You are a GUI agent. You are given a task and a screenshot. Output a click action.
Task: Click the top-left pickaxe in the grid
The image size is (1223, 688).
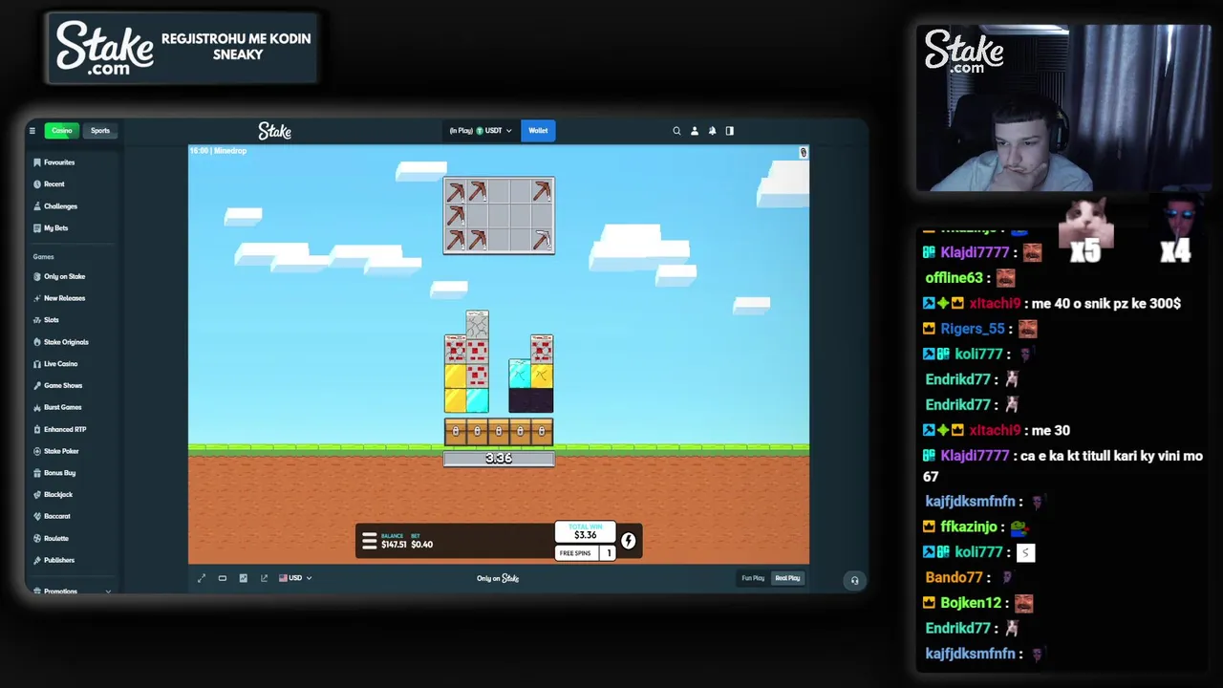[x=456, y=192]
